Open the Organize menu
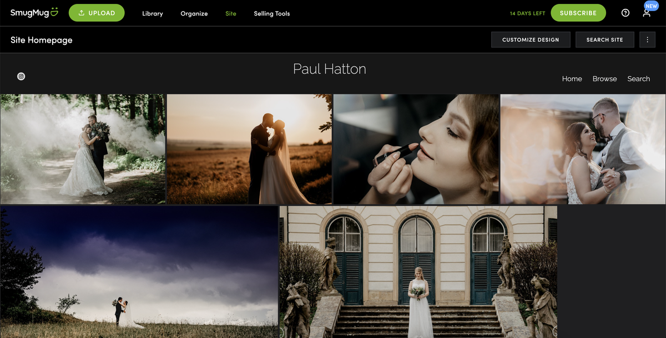 tap(194, 13)
